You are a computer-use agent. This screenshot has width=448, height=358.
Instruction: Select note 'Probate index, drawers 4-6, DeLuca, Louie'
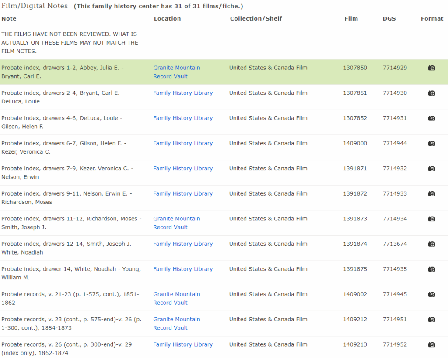point(62,122)
